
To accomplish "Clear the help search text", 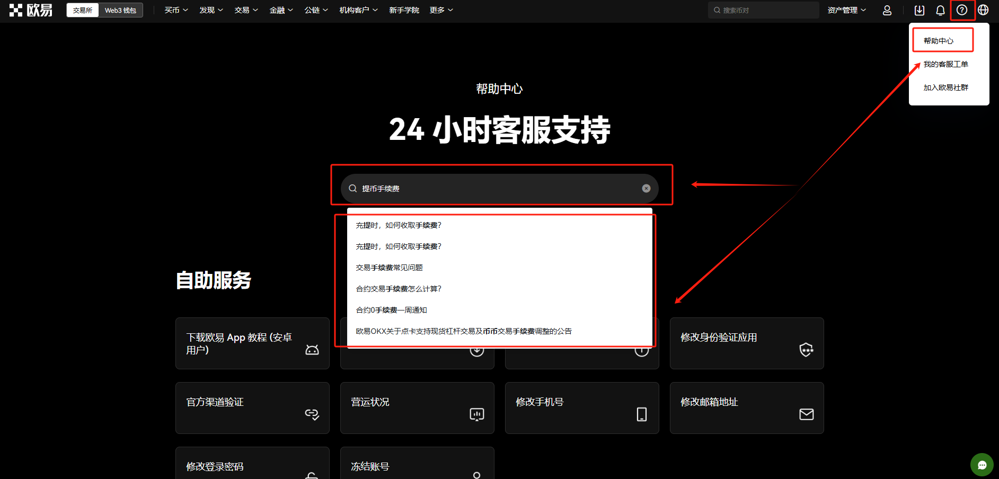I will coord(646,188).
